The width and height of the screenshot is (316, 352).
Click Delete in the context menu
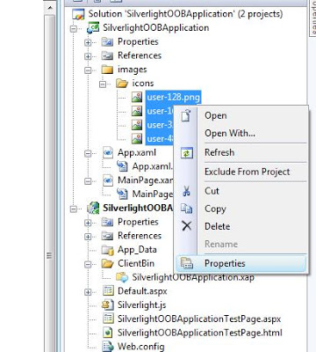pyautogui.click(x=218, y=226)
